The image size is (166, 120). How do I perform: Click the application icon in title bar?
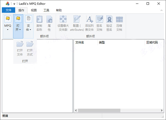pos(7,4)
